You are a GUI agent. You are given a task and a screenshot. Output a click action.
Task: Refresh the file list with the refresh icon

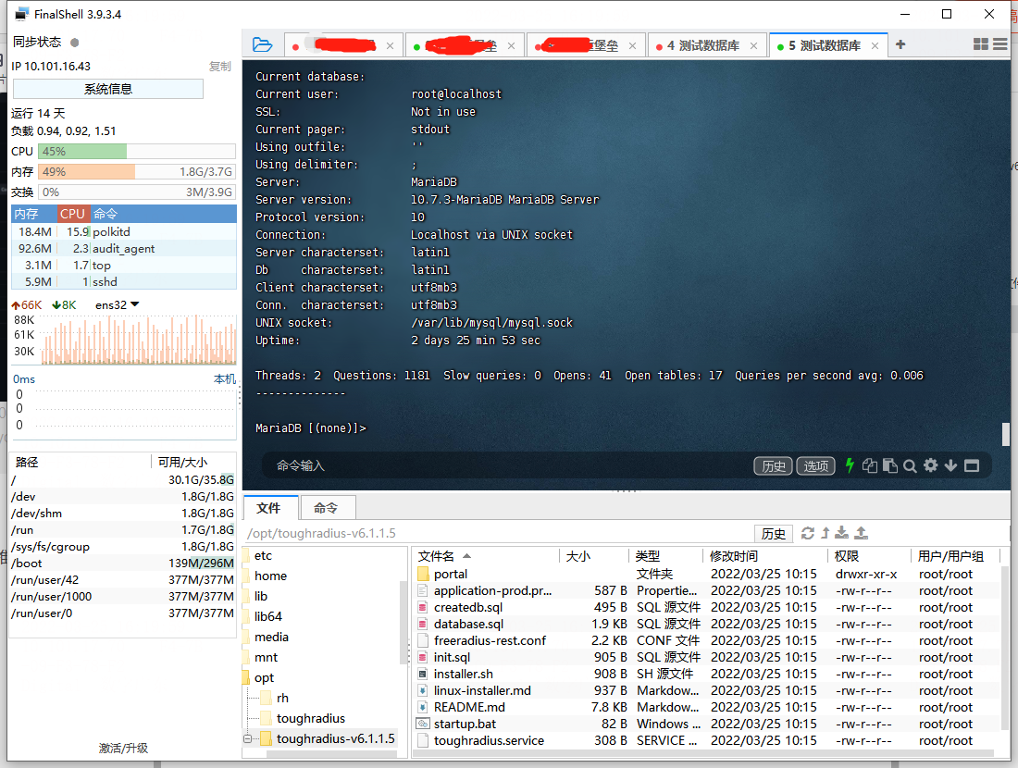(x=807, y=533)
